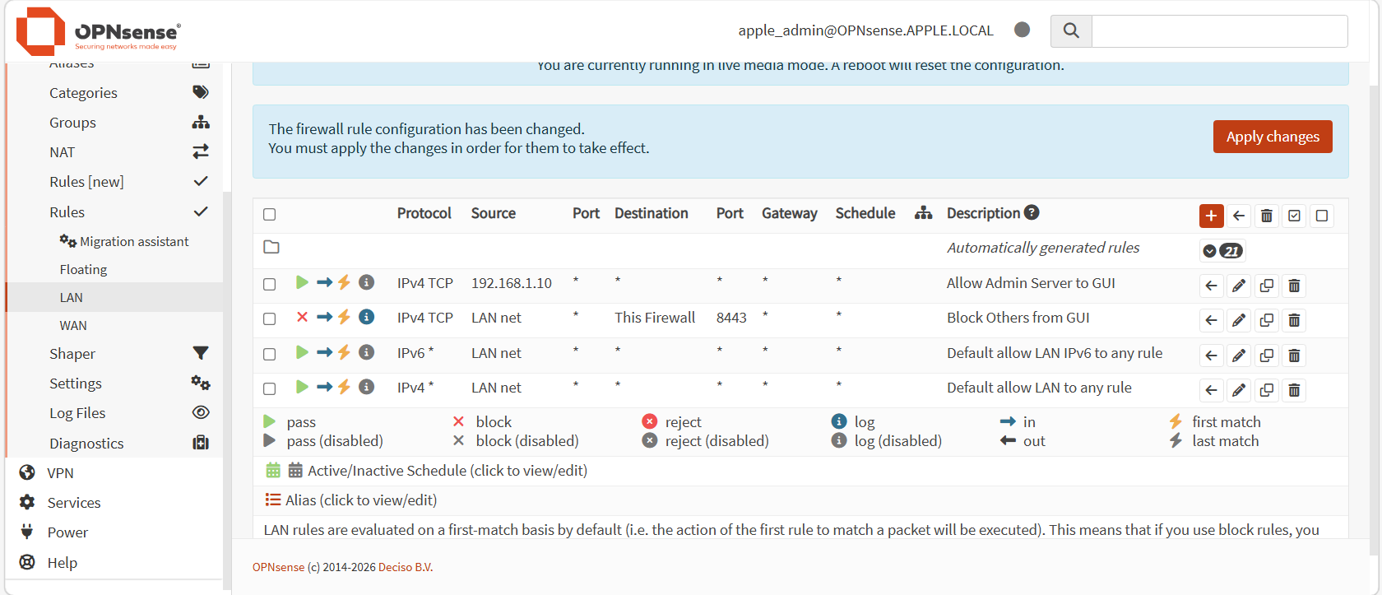Screen dimensions: 1382x595
Task: Open the Shaper menu item
Action: pos(115,354)
